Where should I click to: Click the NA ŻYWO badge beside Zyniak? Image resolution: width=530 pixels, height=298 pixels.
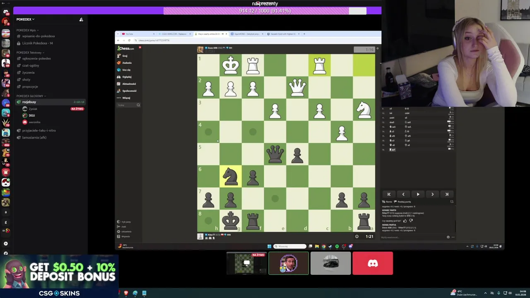click(x=77, y=109)
